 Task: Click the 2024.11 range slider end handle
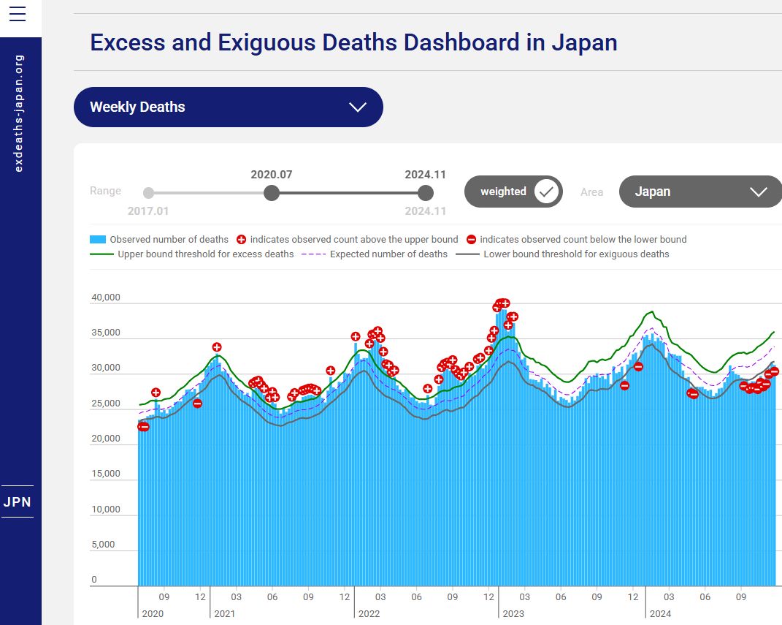pos(426,193)
